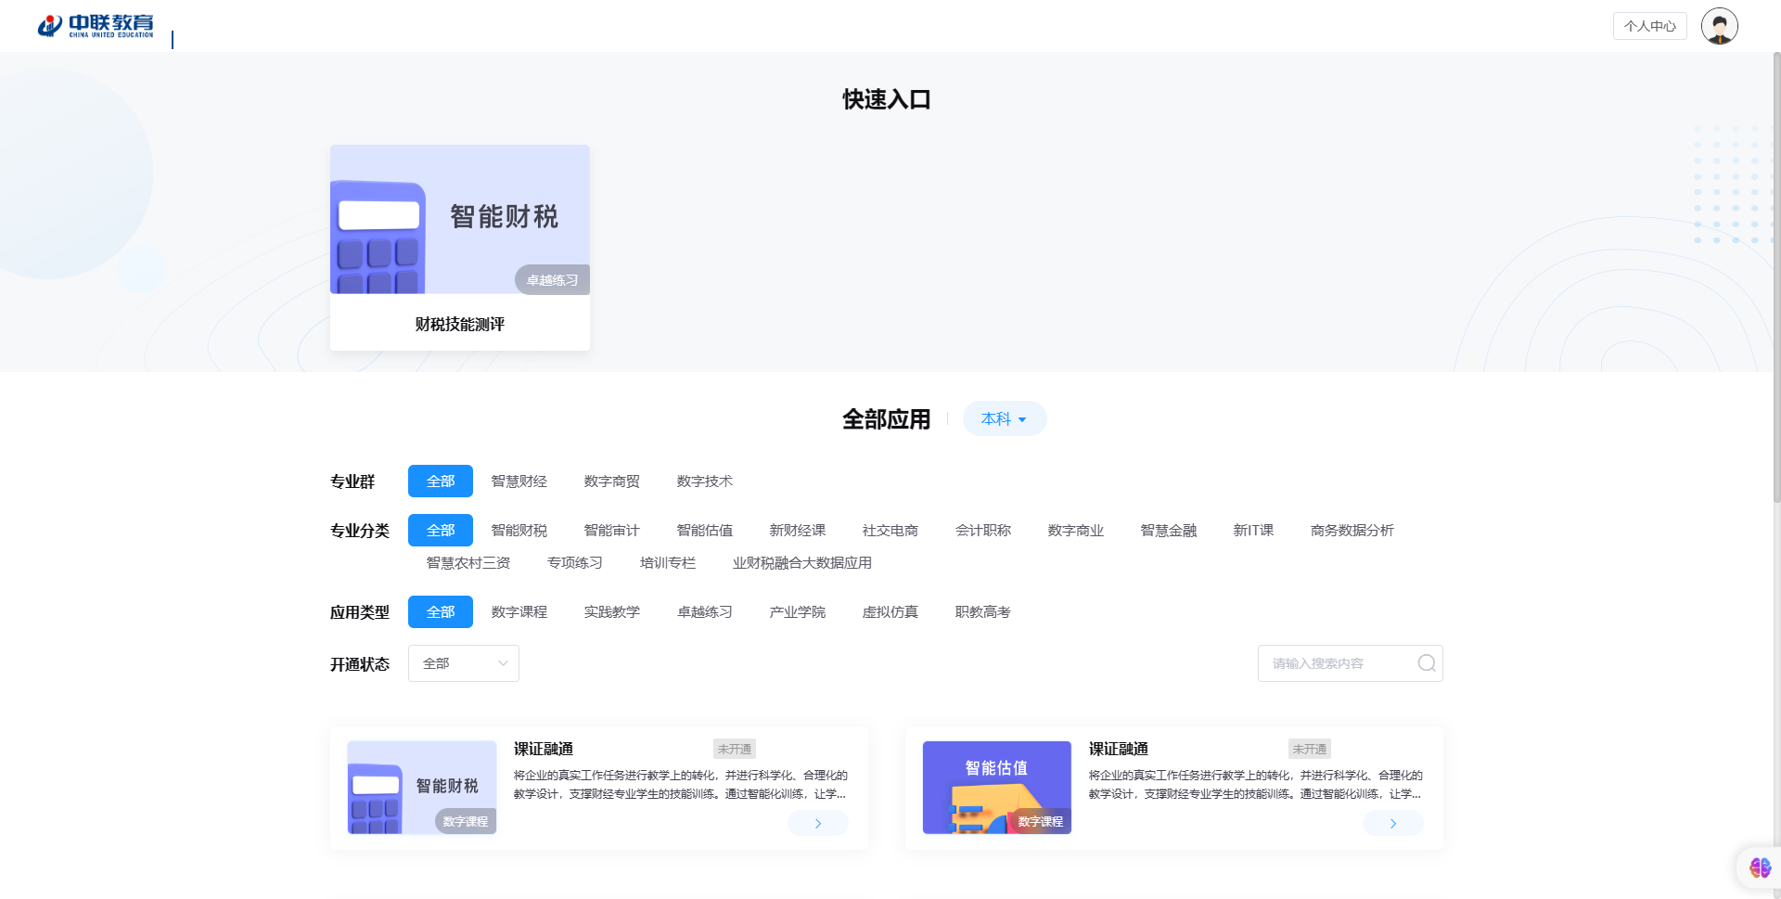Viewport: 1781px width, 899px height.
Task: Open the 智能估值 course thumbnail
Action: (x=996, y=787)
